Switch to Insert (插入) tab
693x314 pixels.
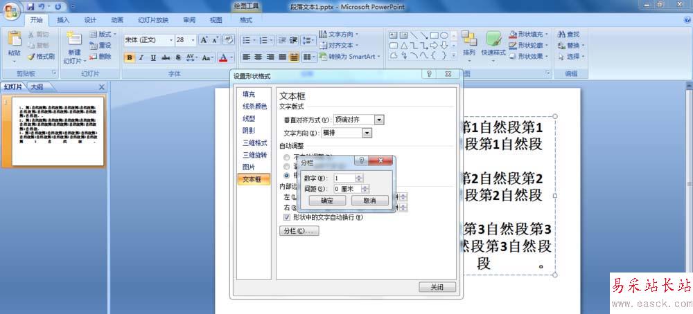(x=63, y=20)
